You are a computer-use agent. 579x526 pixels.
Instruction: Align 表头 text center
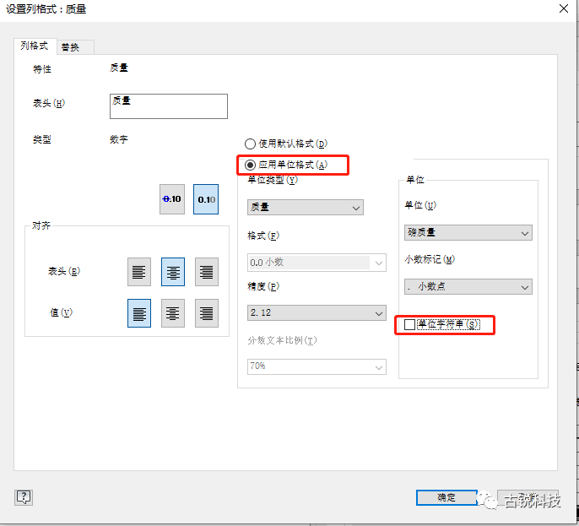click(x=173, y=272)
